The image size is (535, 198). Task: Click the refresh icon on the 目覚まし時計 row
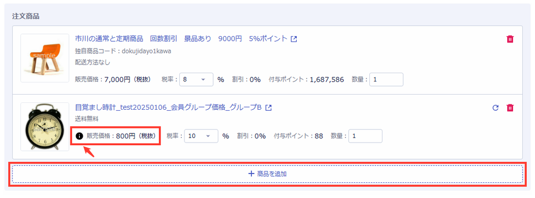coord(496,108)
